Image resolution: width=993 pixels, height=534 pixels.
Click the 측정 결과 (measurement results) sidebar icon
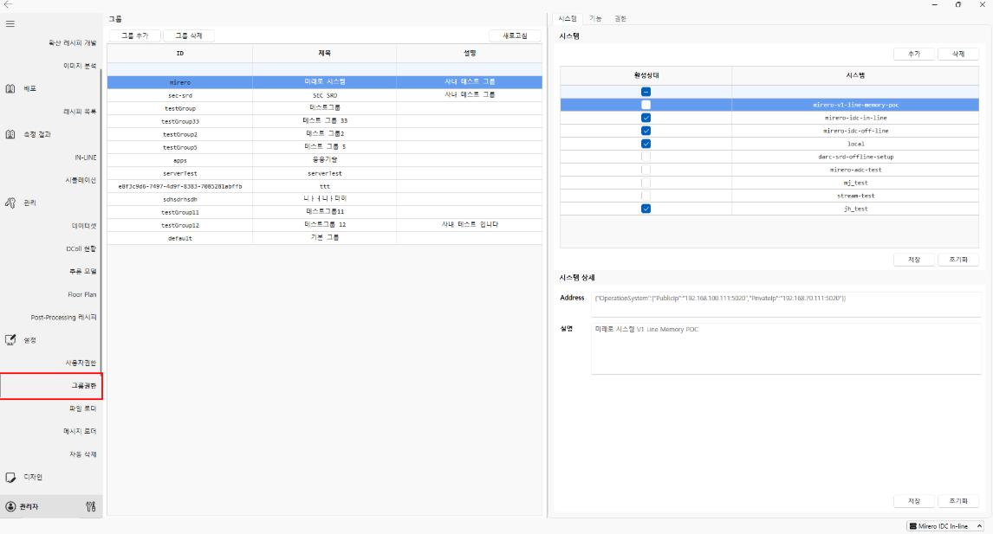[x=11, y=134]
